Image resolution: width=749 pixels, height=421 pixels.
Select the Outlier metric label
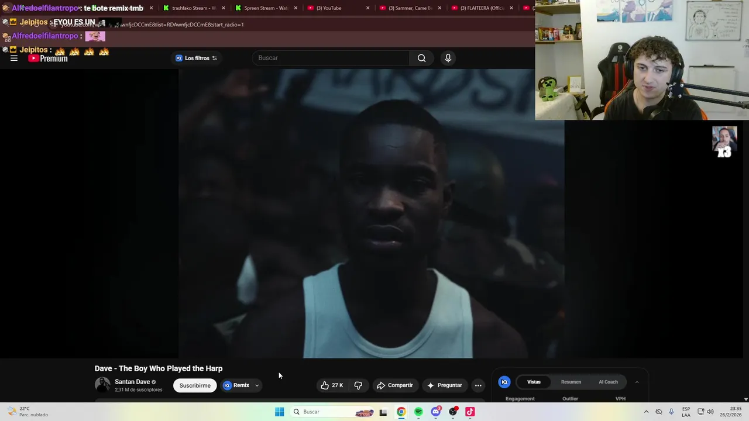[x=570, y=399]
